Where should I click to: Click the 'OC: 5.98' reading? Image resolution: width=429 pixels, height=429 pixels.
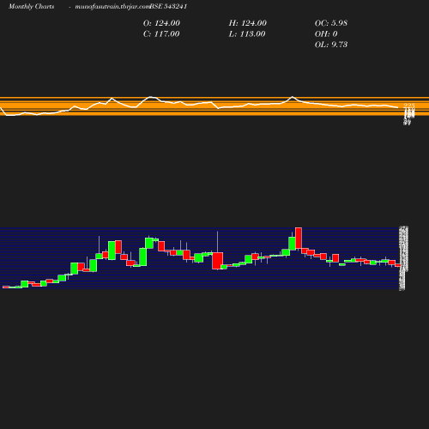click(x=331, y=23)
